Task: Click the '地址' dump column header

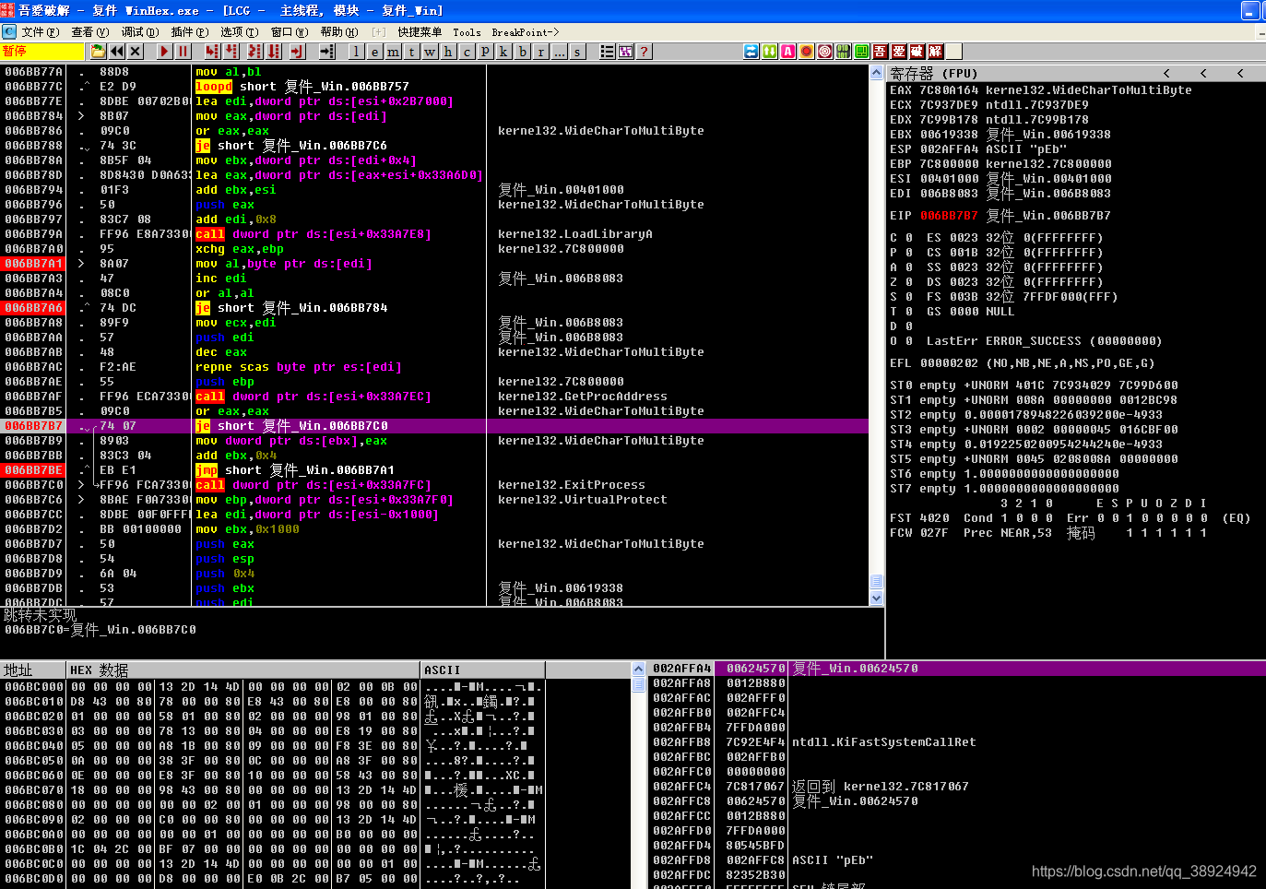Action: (x=33, y=670)
